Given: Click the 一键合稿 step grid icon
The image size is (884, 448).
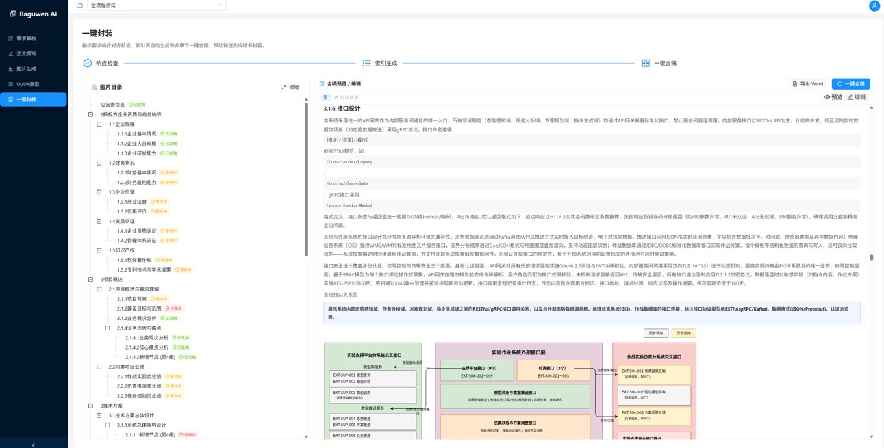Looking at the screenshot, I should coord(646,63).
